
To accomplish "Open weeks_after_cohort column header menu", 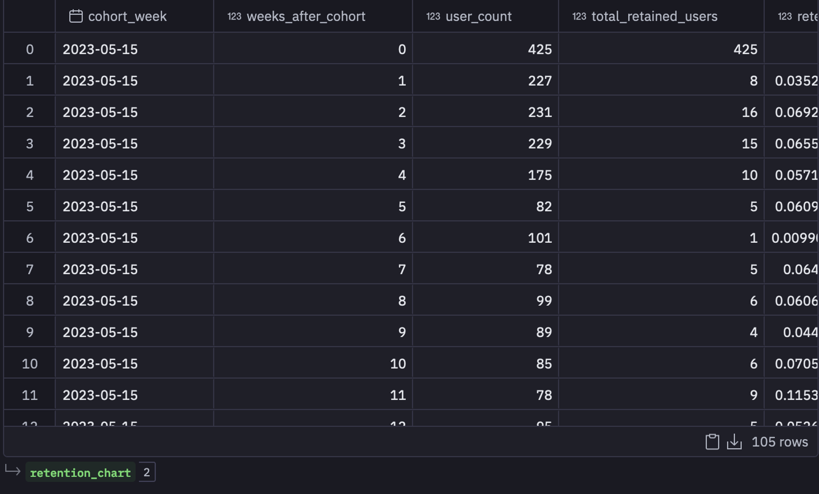I will click(x=305, y=16).
